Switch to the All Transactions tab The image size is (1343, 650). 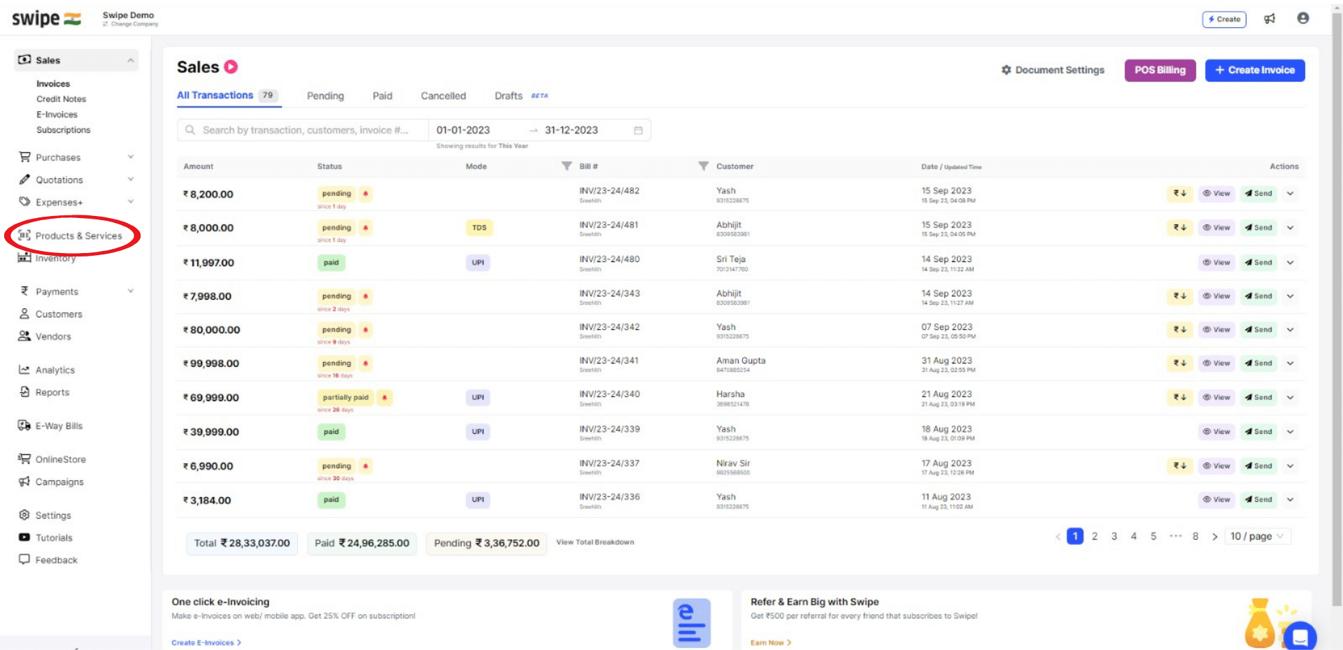pyautogui.click(x=228, y=96)
